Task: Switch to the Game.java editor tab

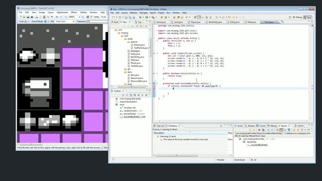Action: (161, 22)
